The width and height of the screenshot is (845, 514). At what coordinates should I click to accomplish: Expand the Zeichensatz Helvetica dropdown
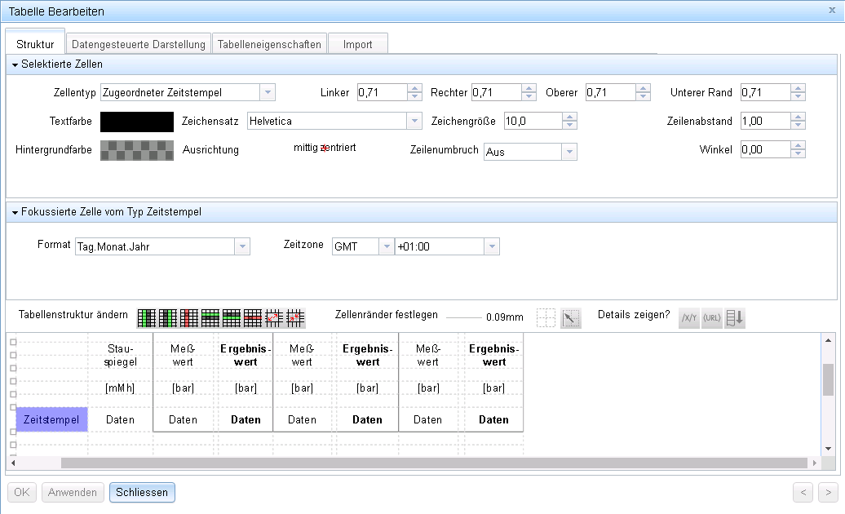tap(413, 122)
